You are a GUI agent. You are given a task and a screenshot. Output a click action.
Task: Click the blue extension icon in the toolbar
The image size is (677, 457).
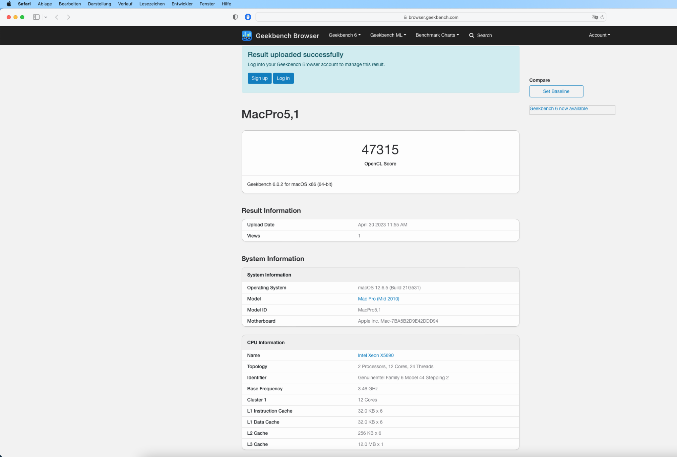(248, 17)
